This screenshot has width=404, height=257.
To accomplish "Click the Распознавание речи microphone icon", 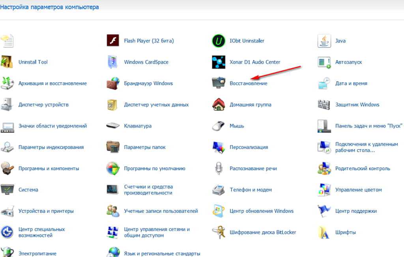I will click(x=218, y=169).
